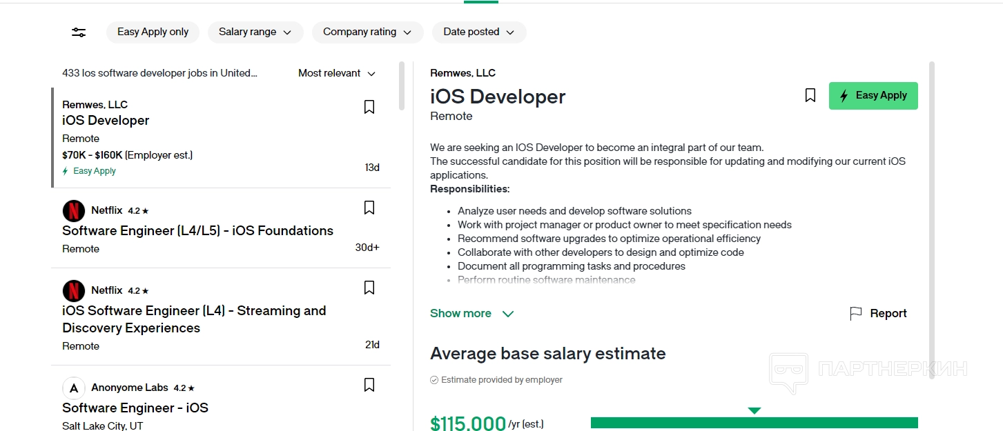Save the Netflix iOS Foundations job
The width and height of the screenshot is (1003, 431).
click(369, 208)
